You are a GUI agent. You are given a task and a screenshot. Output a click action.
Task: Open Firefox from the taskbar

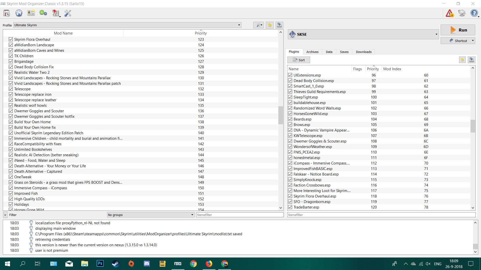point(209,264)
